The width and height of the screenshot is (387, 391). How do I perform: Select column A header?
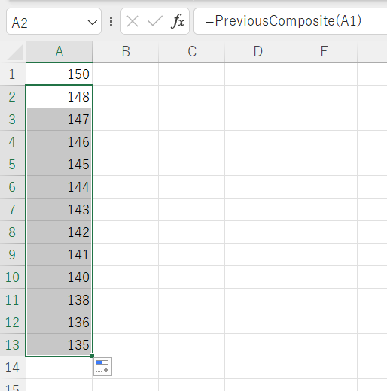point(59,52)
